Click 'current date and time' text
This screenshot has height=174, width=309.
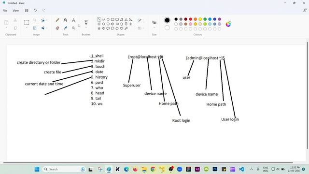click(x=44, y=84)
